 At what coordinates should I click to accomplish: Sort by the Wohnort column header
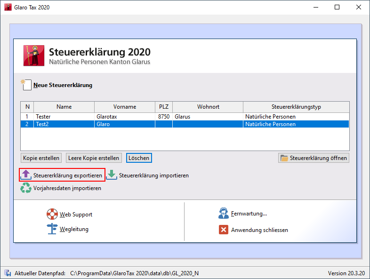pos(208,107)
